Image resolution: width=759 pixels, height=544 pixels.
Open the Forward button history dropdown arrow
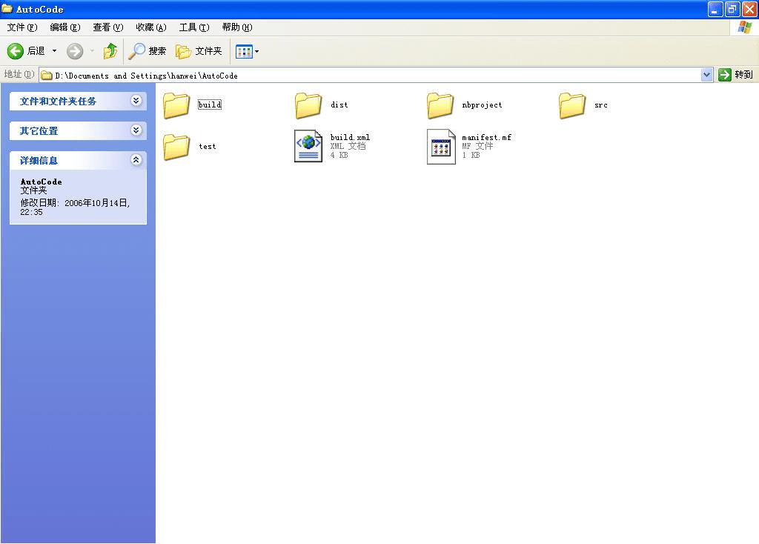click(x=92, y=51)
